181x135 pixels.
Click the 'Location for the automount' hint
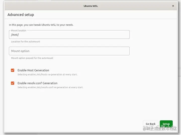click(25, 42)
